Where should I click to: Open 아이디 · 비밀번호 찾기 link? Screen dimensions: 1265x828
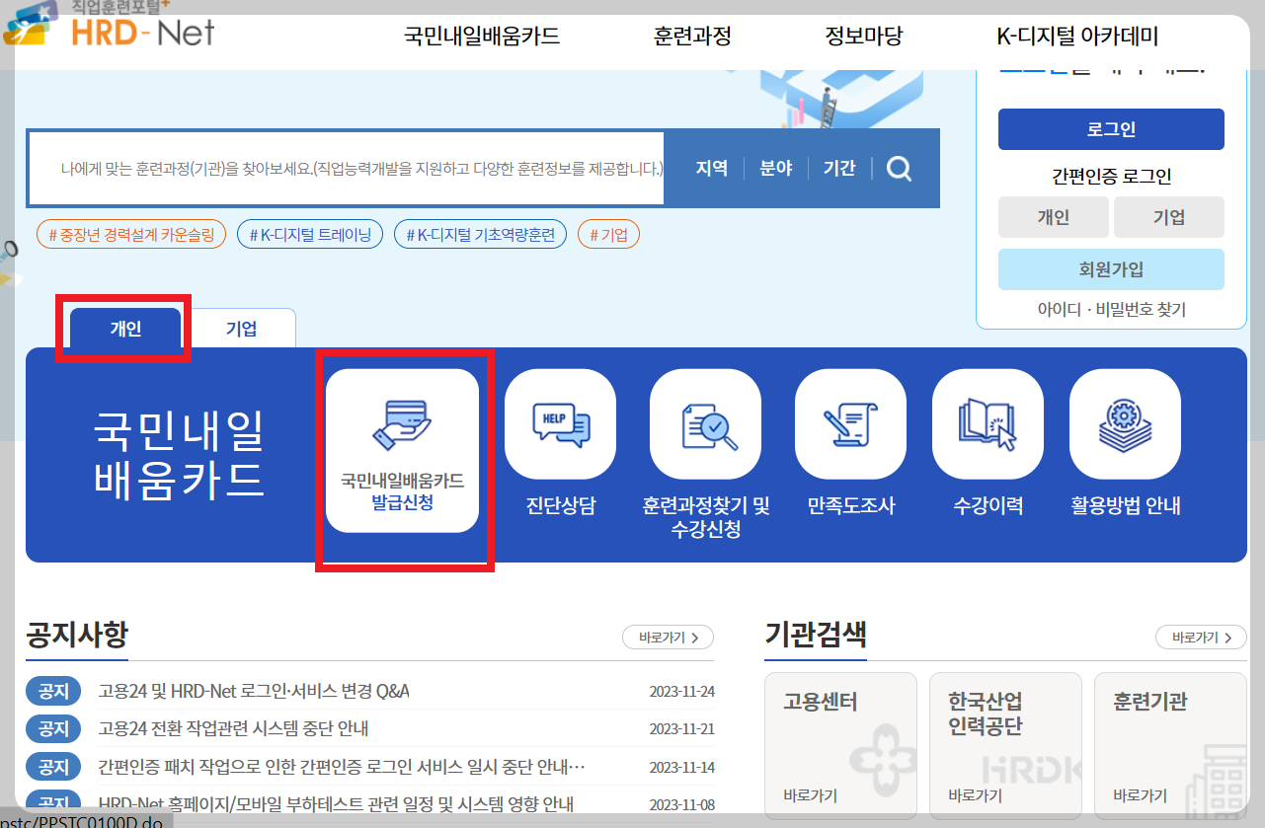[x=1111, y=309]
